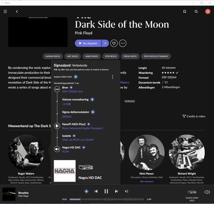
Task: Skip to the next track
Action: point(117,191)
